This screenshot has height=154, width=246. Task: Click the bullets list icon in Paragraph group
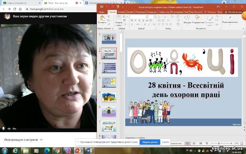click(159, 17)
